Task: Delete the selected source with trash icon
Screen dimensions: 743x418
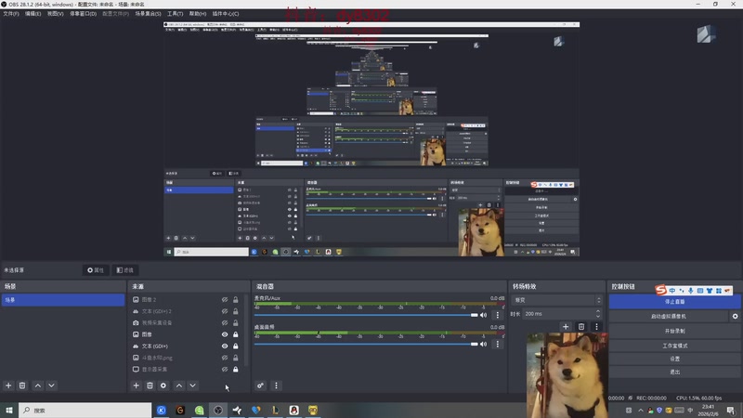Action: (150, 385)
